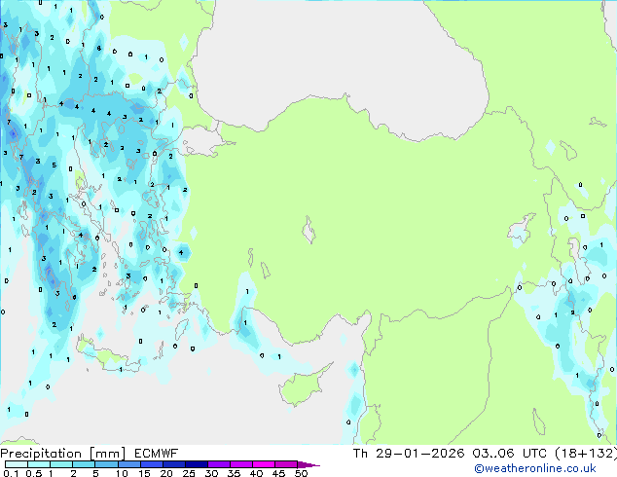The image size is (617, 477).
Task: Pick the 10–15 mm legend color swatch
Action: click(129, 464)
